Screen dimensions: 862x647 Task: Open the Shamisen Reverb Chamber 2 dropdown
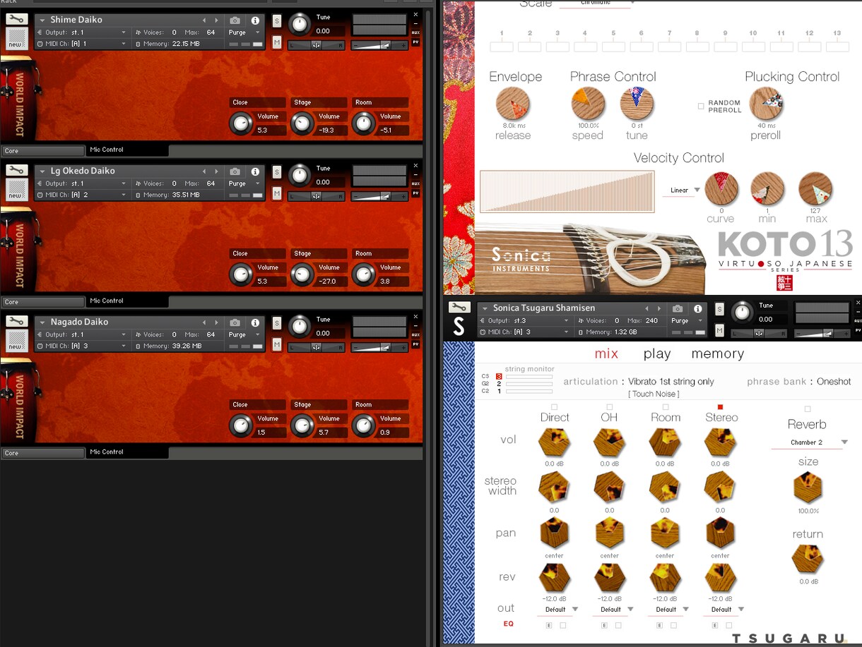(808, 442)
